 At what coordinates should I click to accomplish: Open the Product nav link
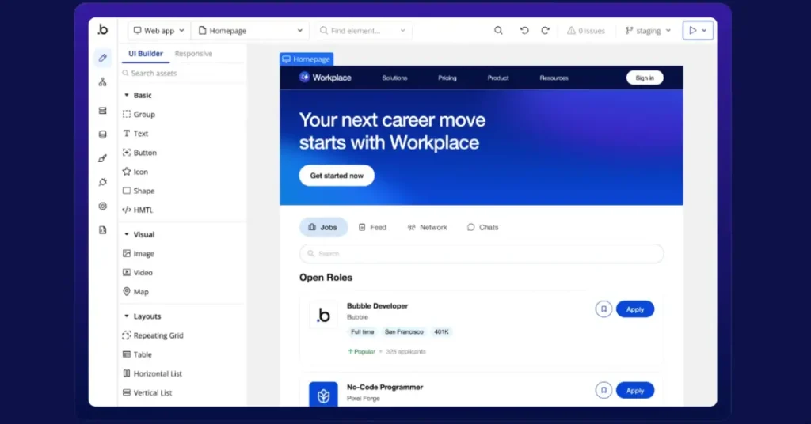(x=498, y=78)
